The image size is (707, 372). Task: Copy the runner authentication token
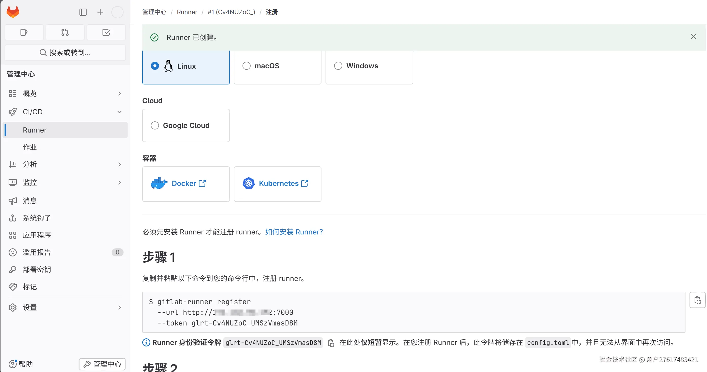click(x=331, y=343)
